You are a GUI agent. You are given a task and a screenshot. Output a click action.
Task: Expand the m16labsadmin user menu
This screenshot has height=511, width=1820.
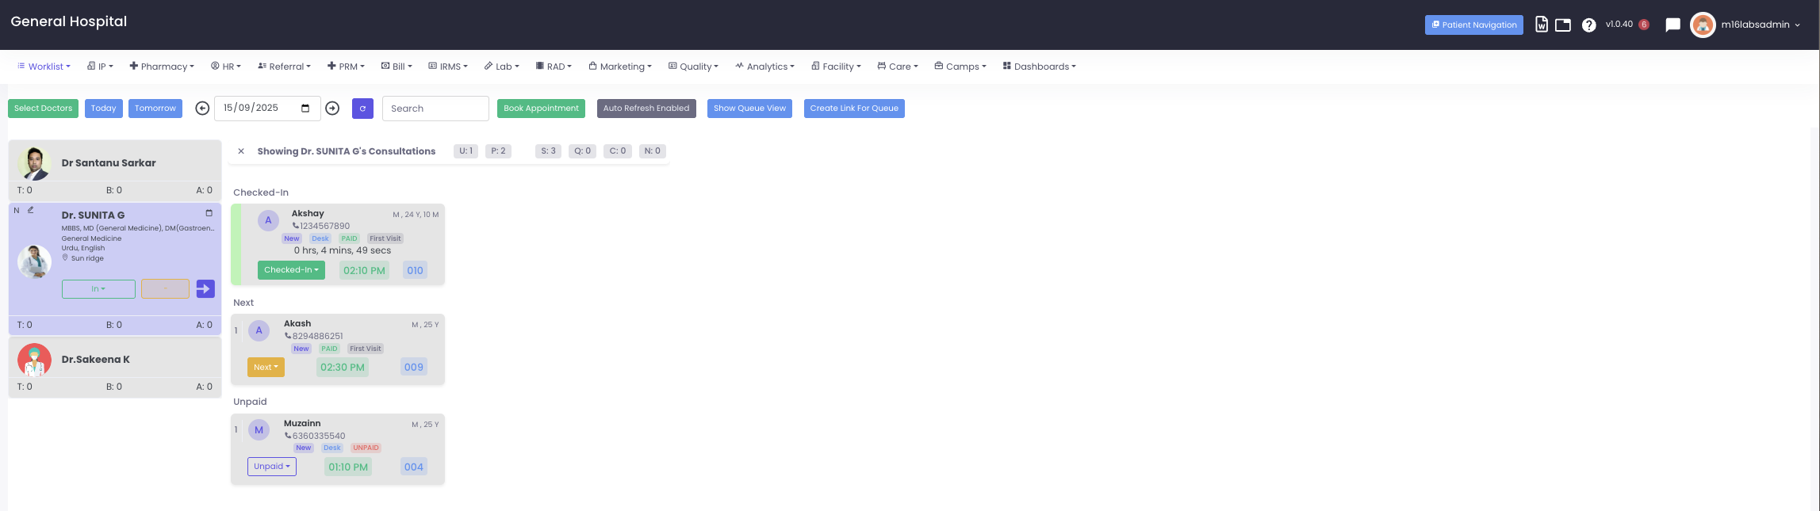[1760, 25]
